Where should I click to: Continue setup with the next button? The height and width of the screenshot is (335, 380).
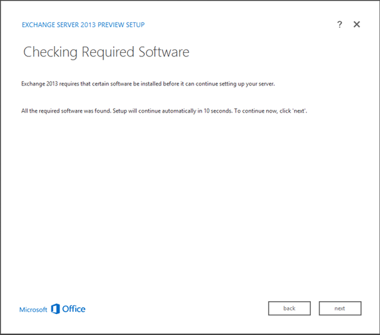(x=340, y=309)
